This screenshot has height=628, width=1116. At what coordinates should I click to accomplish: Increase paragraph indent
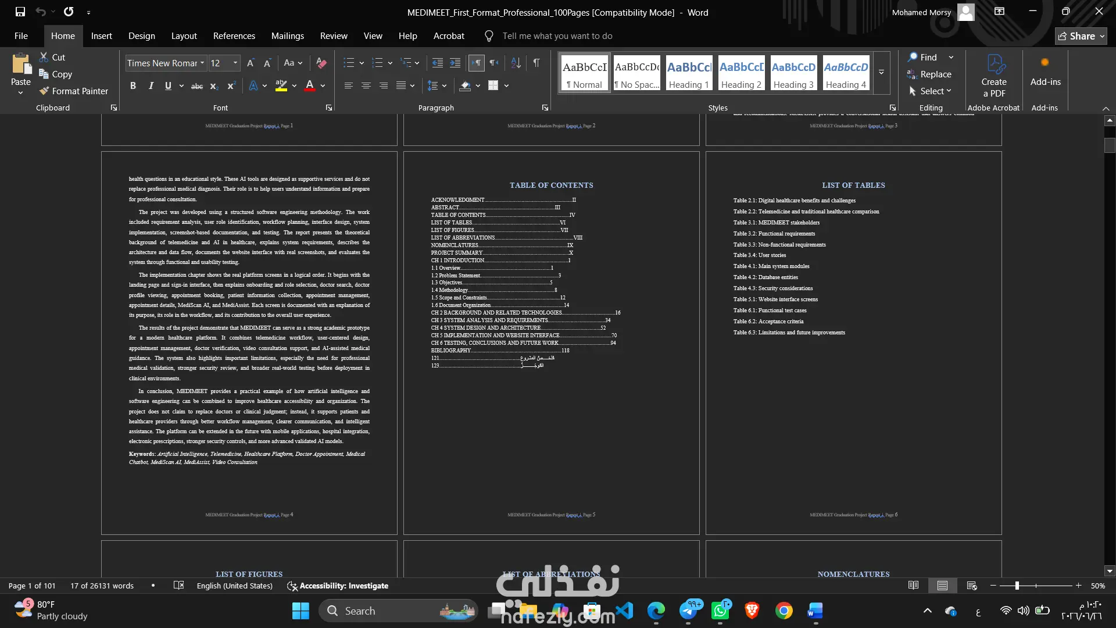click(x=455, y=63)
